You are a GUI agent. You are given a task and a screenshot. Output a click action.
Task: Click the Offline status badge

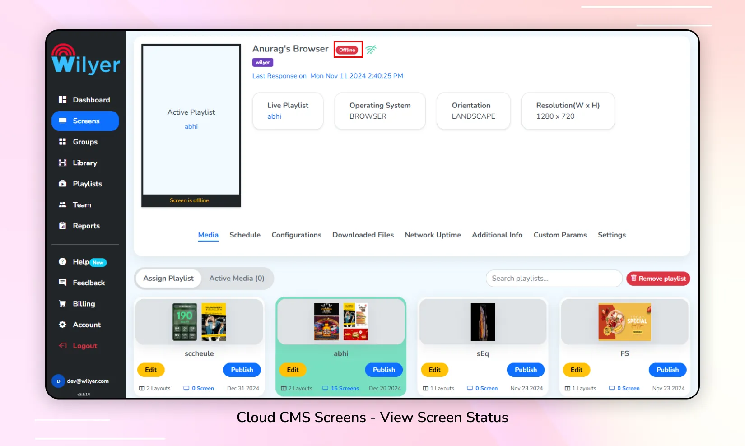click(x=347, y=50)
